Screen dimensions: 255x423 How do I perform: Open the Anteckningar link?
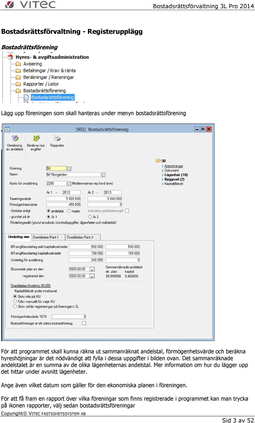coord(174,166)
